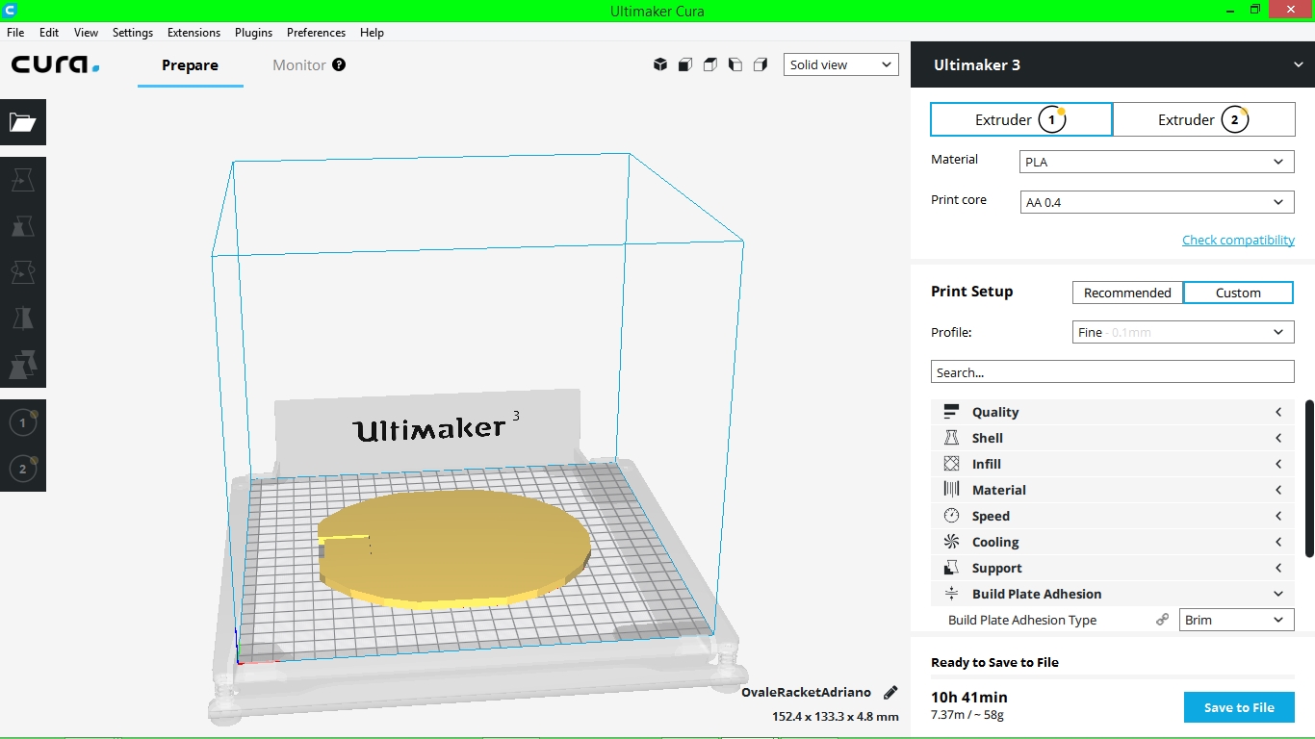Open the Check compatibility link
1315x739 pixels.
coord(1238,240)
